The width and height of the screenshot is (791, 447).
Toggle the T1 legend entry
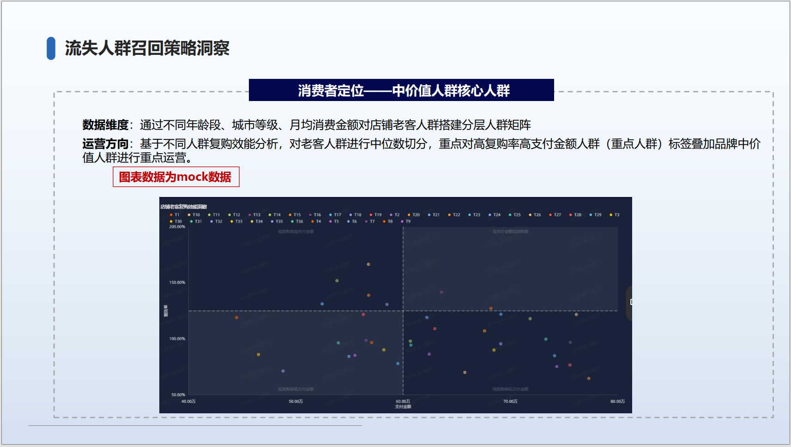(x=175, y=215)
